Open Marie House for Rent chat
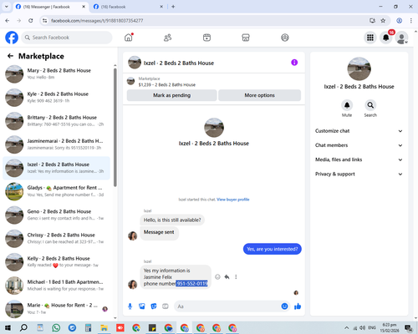 [x=57, y=309]
